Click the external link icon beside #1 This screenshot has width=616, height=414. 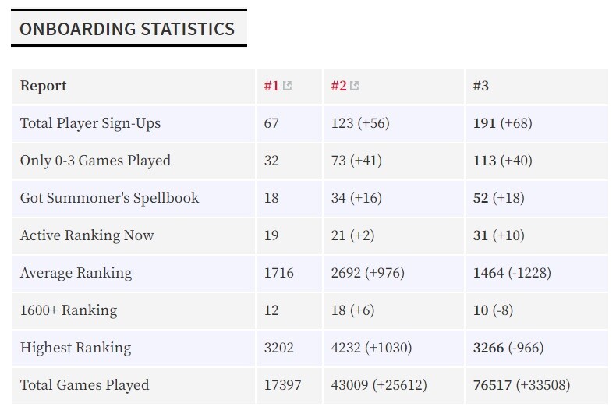(287, 86)
